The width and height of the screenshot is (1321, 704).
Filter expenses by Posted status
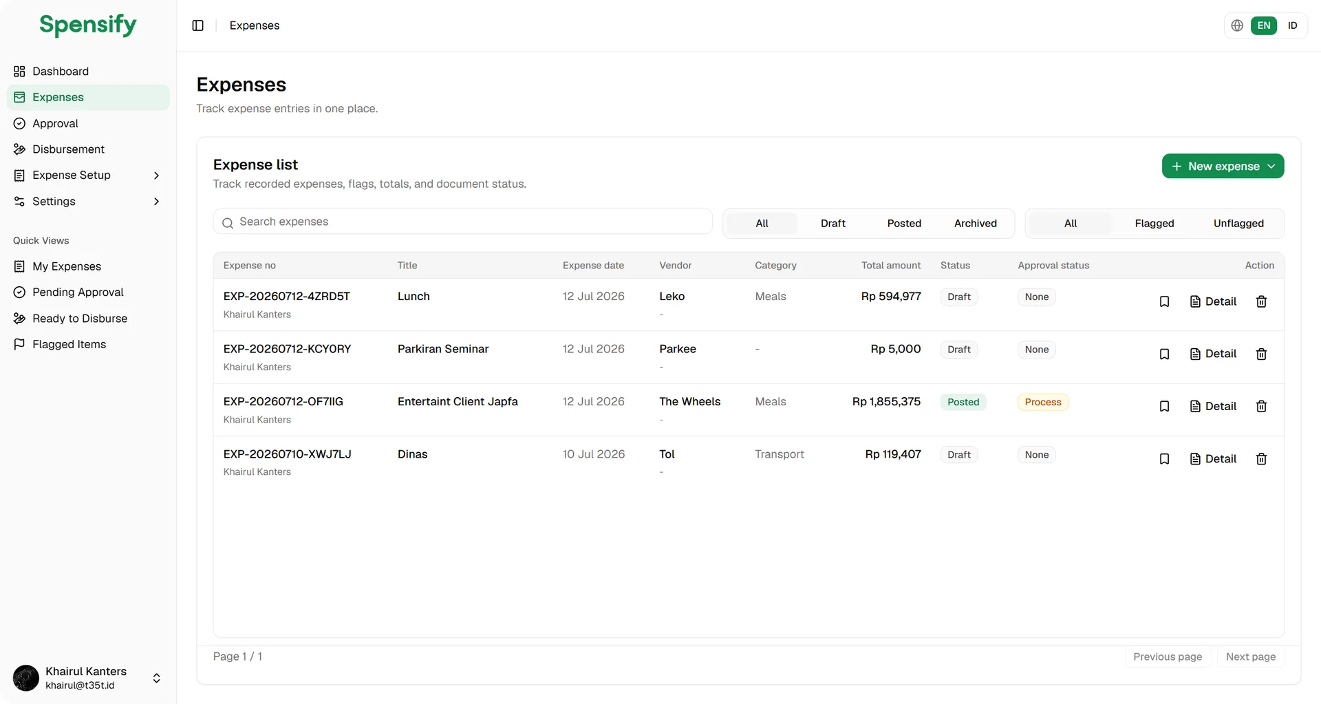pos(904,224)
